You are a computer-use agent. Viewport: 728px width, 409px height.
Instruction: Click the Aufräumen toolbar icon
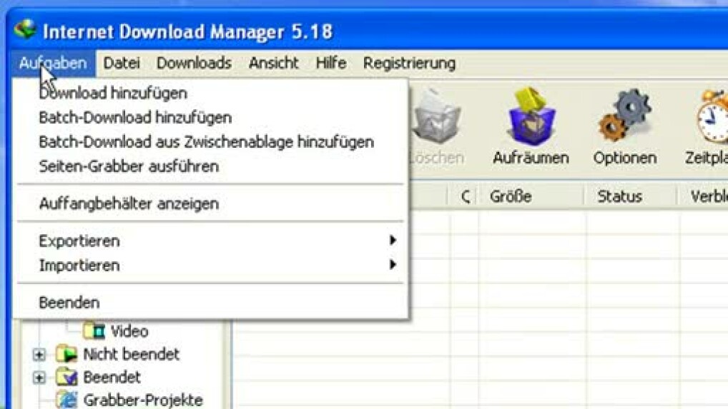tap(530, 118)
